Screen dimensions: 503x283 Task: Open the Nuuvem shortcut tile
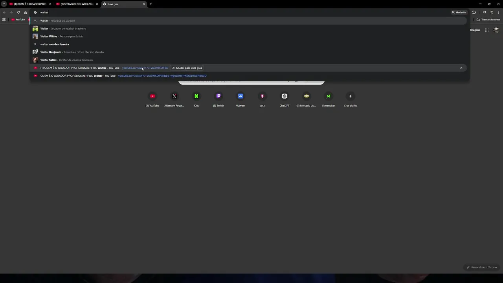pos(240,99)
